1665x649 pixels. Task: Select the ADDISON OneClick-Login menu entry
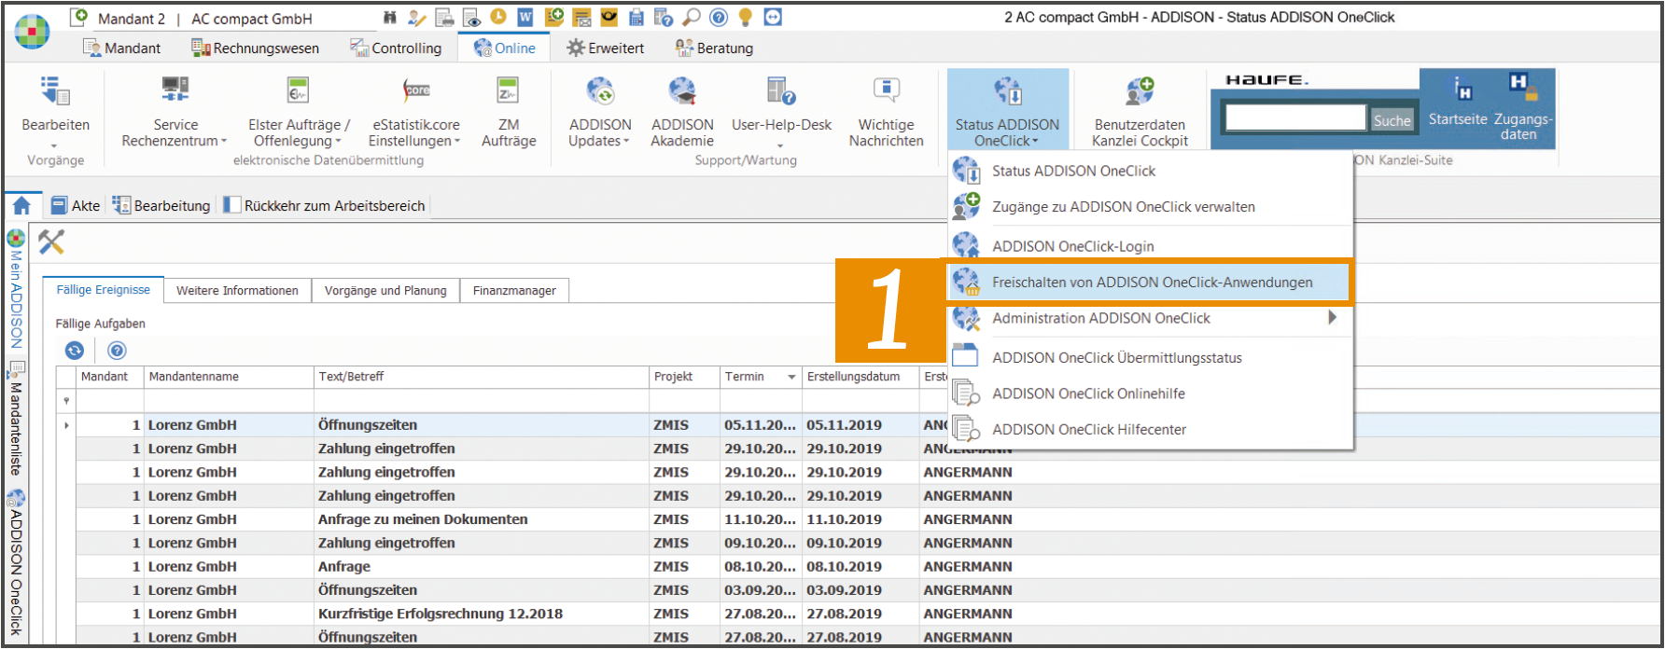pos(1151,246)
